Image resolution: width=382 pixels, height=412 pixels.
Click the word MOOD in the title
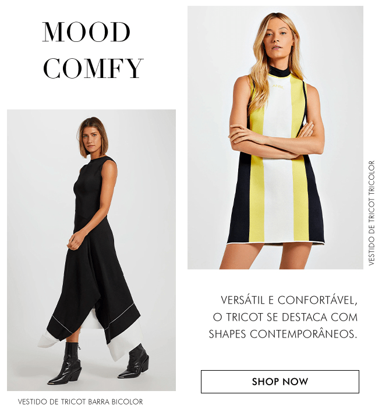pyautogui.click(x=86, y=32)
